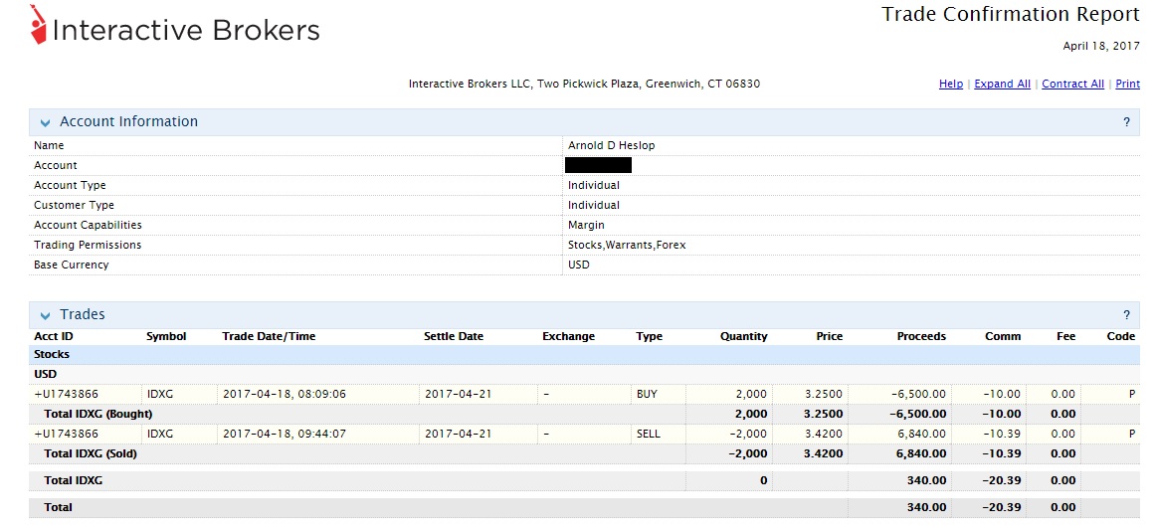Expand the IDXG BUY trade row plus sign
Image resolution: width=1156 pixels, height=532 pixels.
(x=37, y=394)
